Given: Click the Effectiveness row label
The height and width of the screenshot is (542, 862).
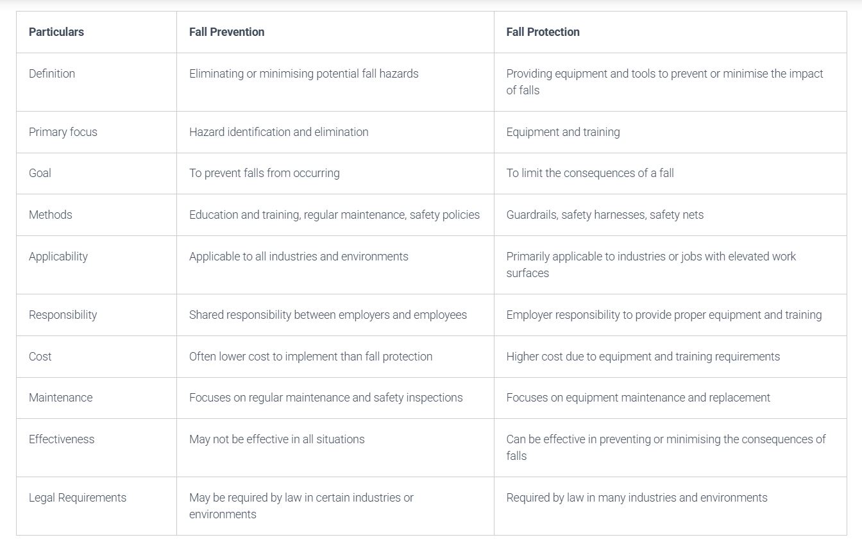Looking at the screenshot, I should point(62,439).
